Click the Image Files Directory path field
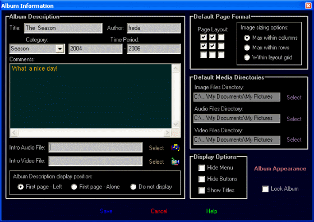314x222 pixels. pyautogui.click(x=237, y=97)
